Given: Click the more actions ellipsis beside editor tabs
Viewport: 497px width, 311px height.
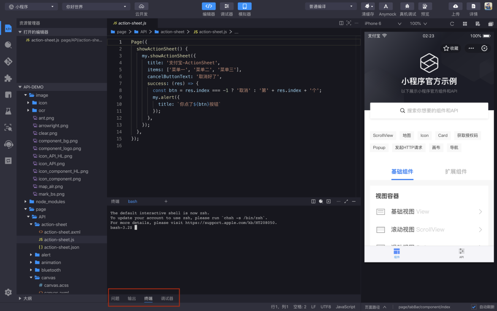Looking at the screenshot, I should coord(356,23).
